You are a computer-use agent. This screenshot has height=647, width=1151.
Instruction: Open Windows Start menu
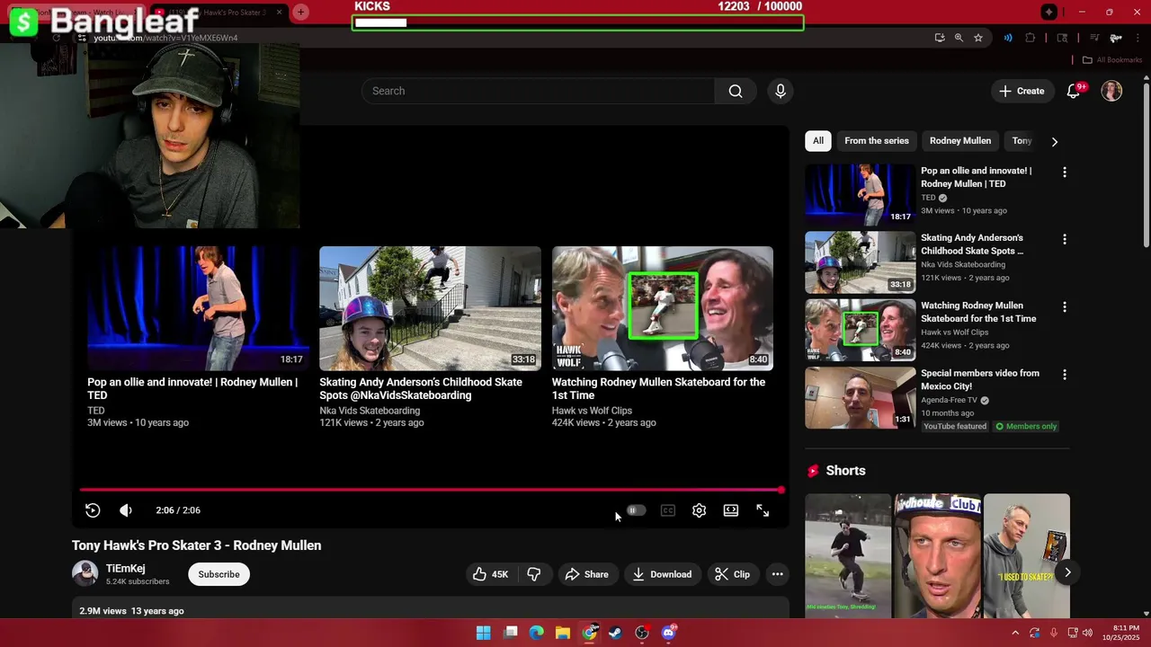pos(483,633)
